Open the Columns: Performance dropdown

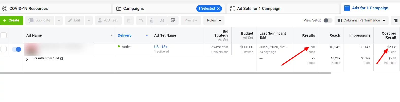(x=361, y=20)
